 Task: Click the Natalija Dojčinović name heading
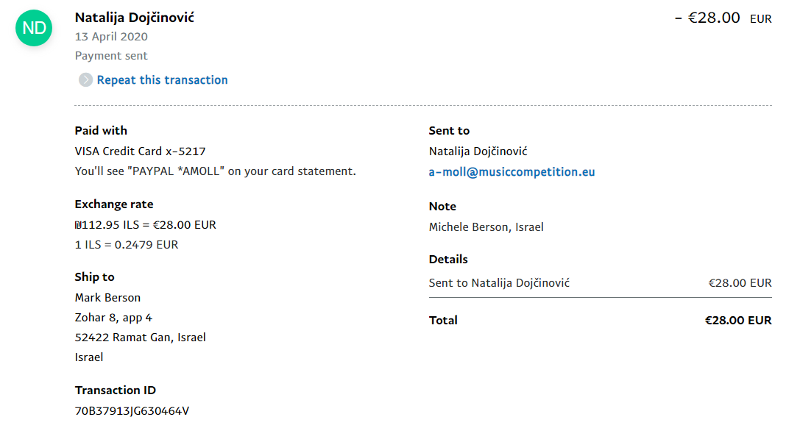point(135,17)
